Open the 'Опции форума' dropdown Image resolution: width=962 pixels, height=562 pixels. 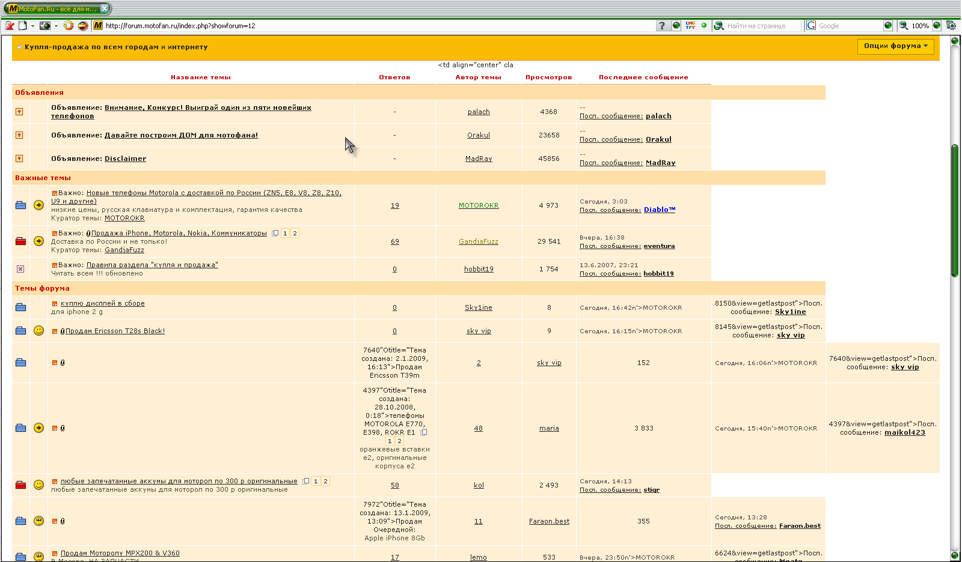895,46
